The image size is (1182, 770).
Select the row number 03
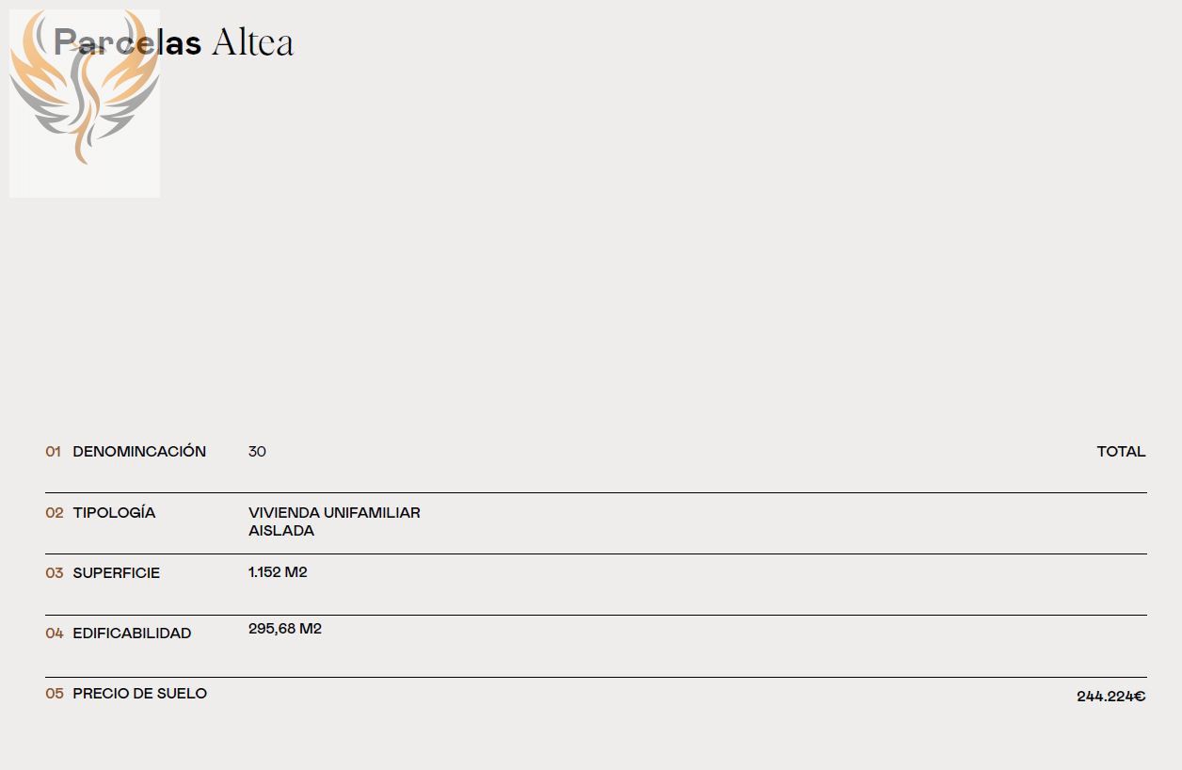[x=55, y=573]
